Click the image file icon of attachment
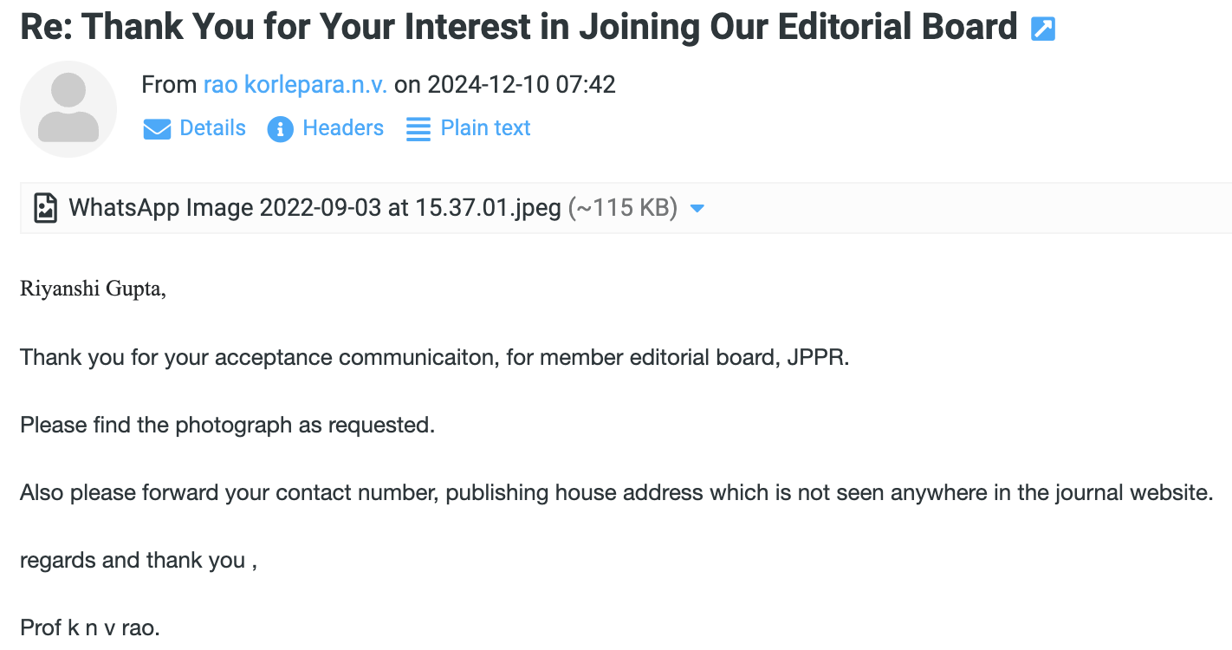 [45, 208]
